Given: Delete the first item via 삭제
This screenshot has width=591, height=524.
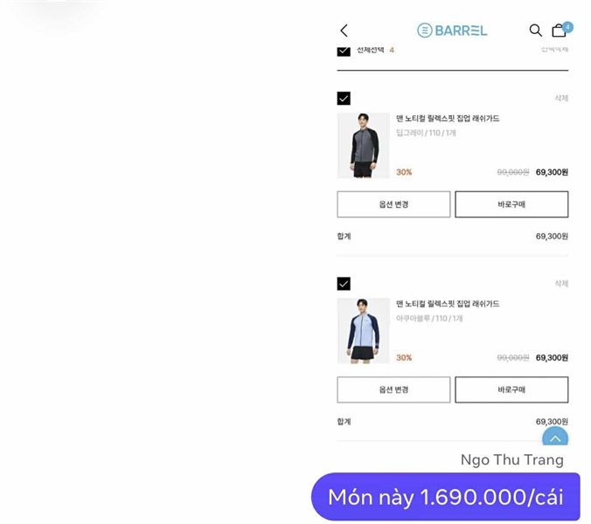Looking at the screenshot, I should pos(561,98).
